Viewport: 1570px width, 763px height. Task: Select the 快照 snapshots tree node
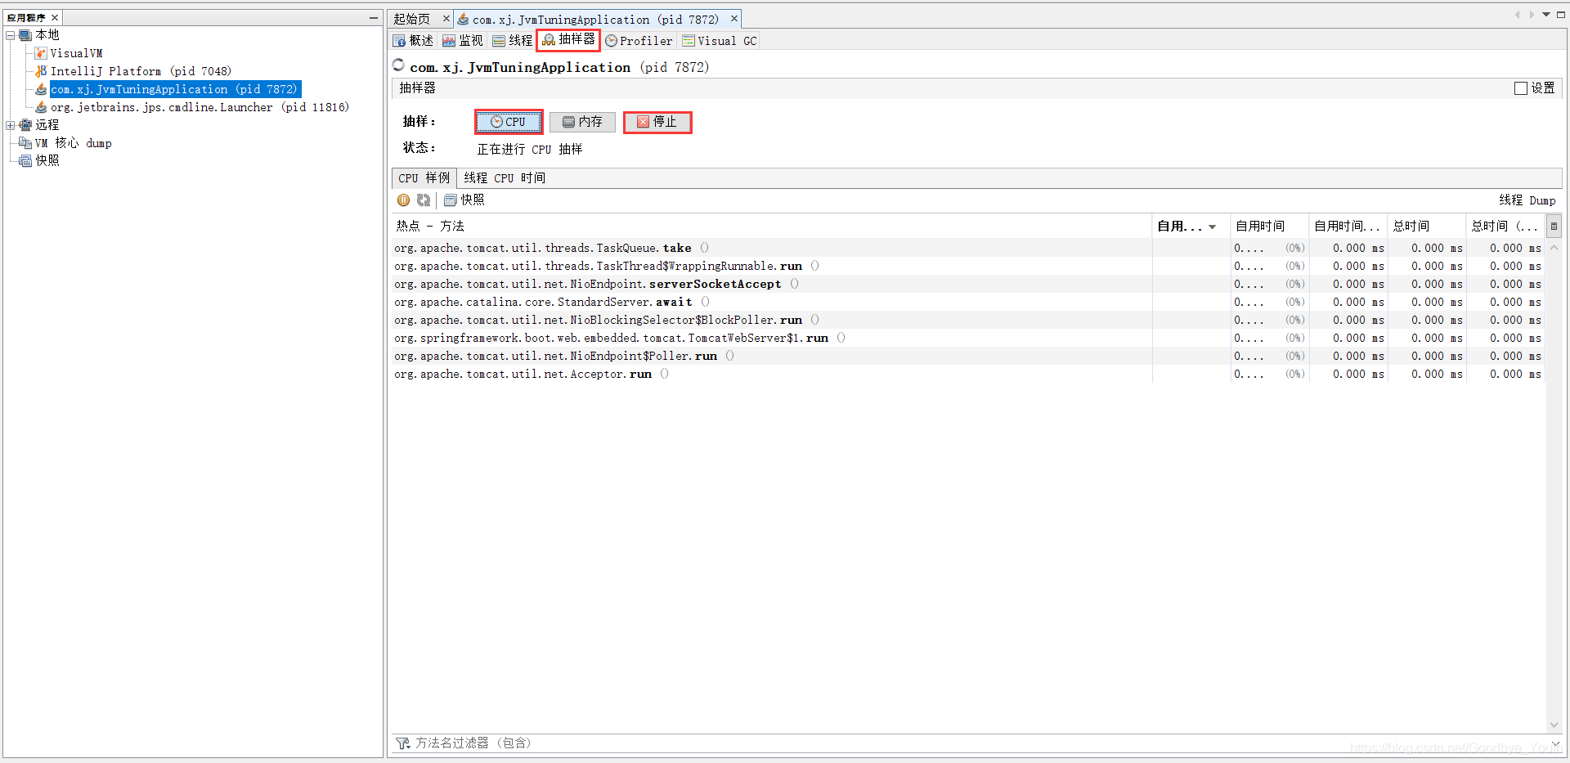[47, 161]
